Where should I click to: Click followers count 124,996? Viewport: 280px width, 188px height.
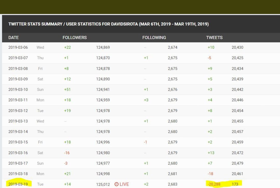tap(103, 142)
